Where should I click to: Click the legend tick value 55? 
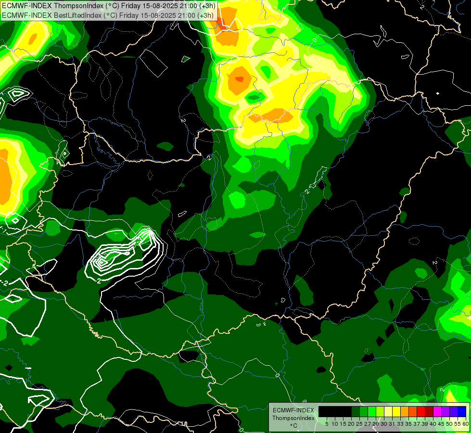point(458,424)
